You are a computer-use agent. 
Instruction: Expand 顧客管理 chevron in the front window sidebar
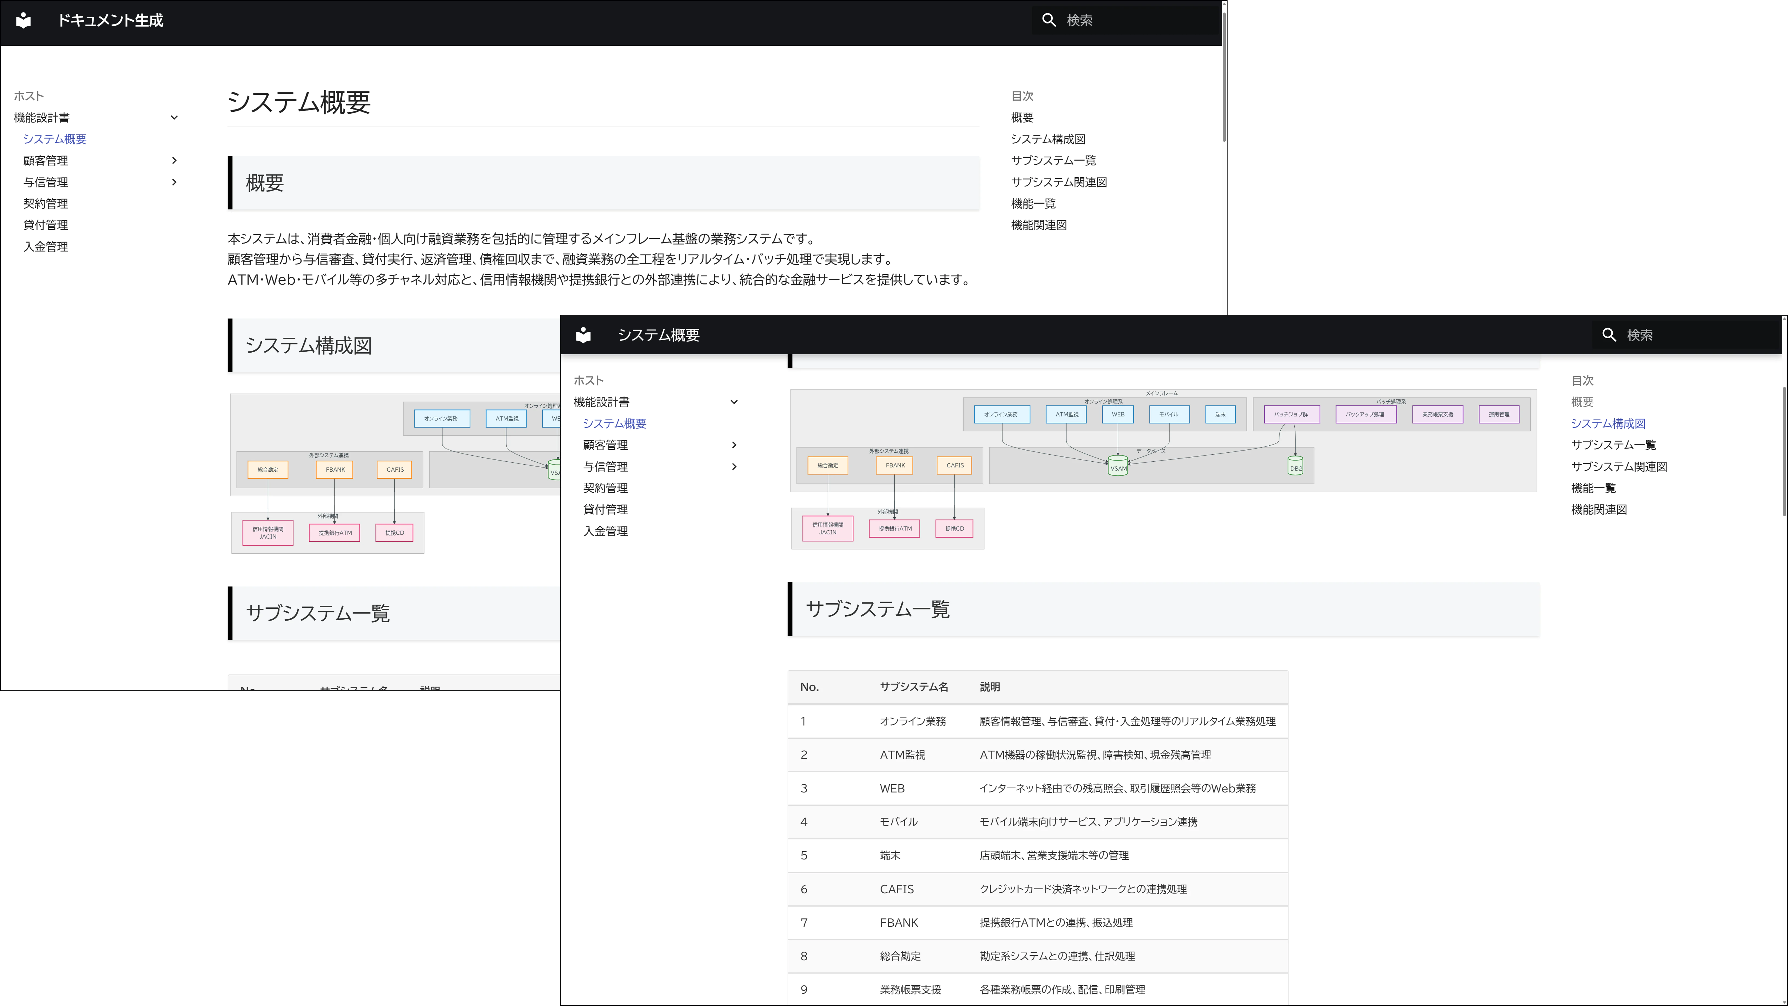click(734, 445)
